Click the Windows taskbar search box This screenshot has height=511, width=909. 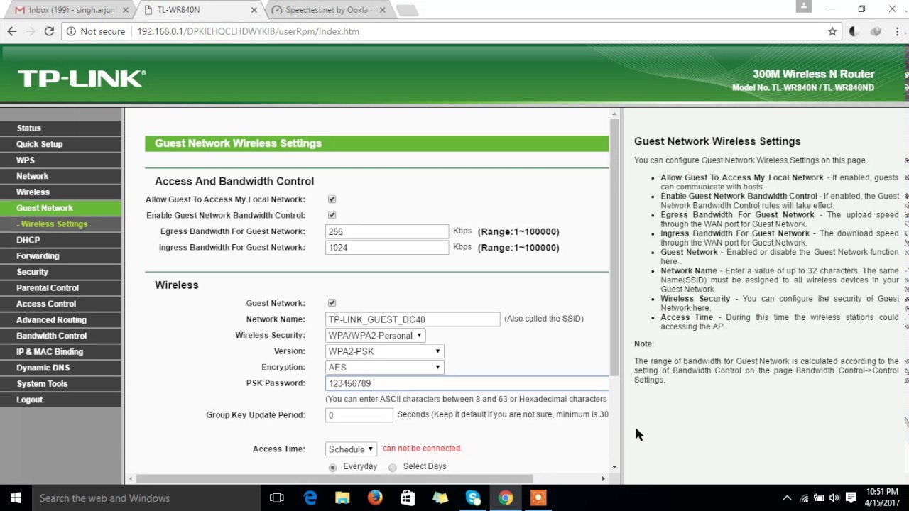pyautogui.click(x=146, y=498)
